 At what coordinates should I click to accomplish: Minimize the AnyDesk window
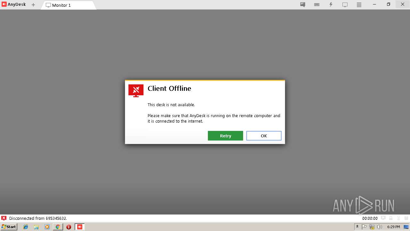point(374,4)
